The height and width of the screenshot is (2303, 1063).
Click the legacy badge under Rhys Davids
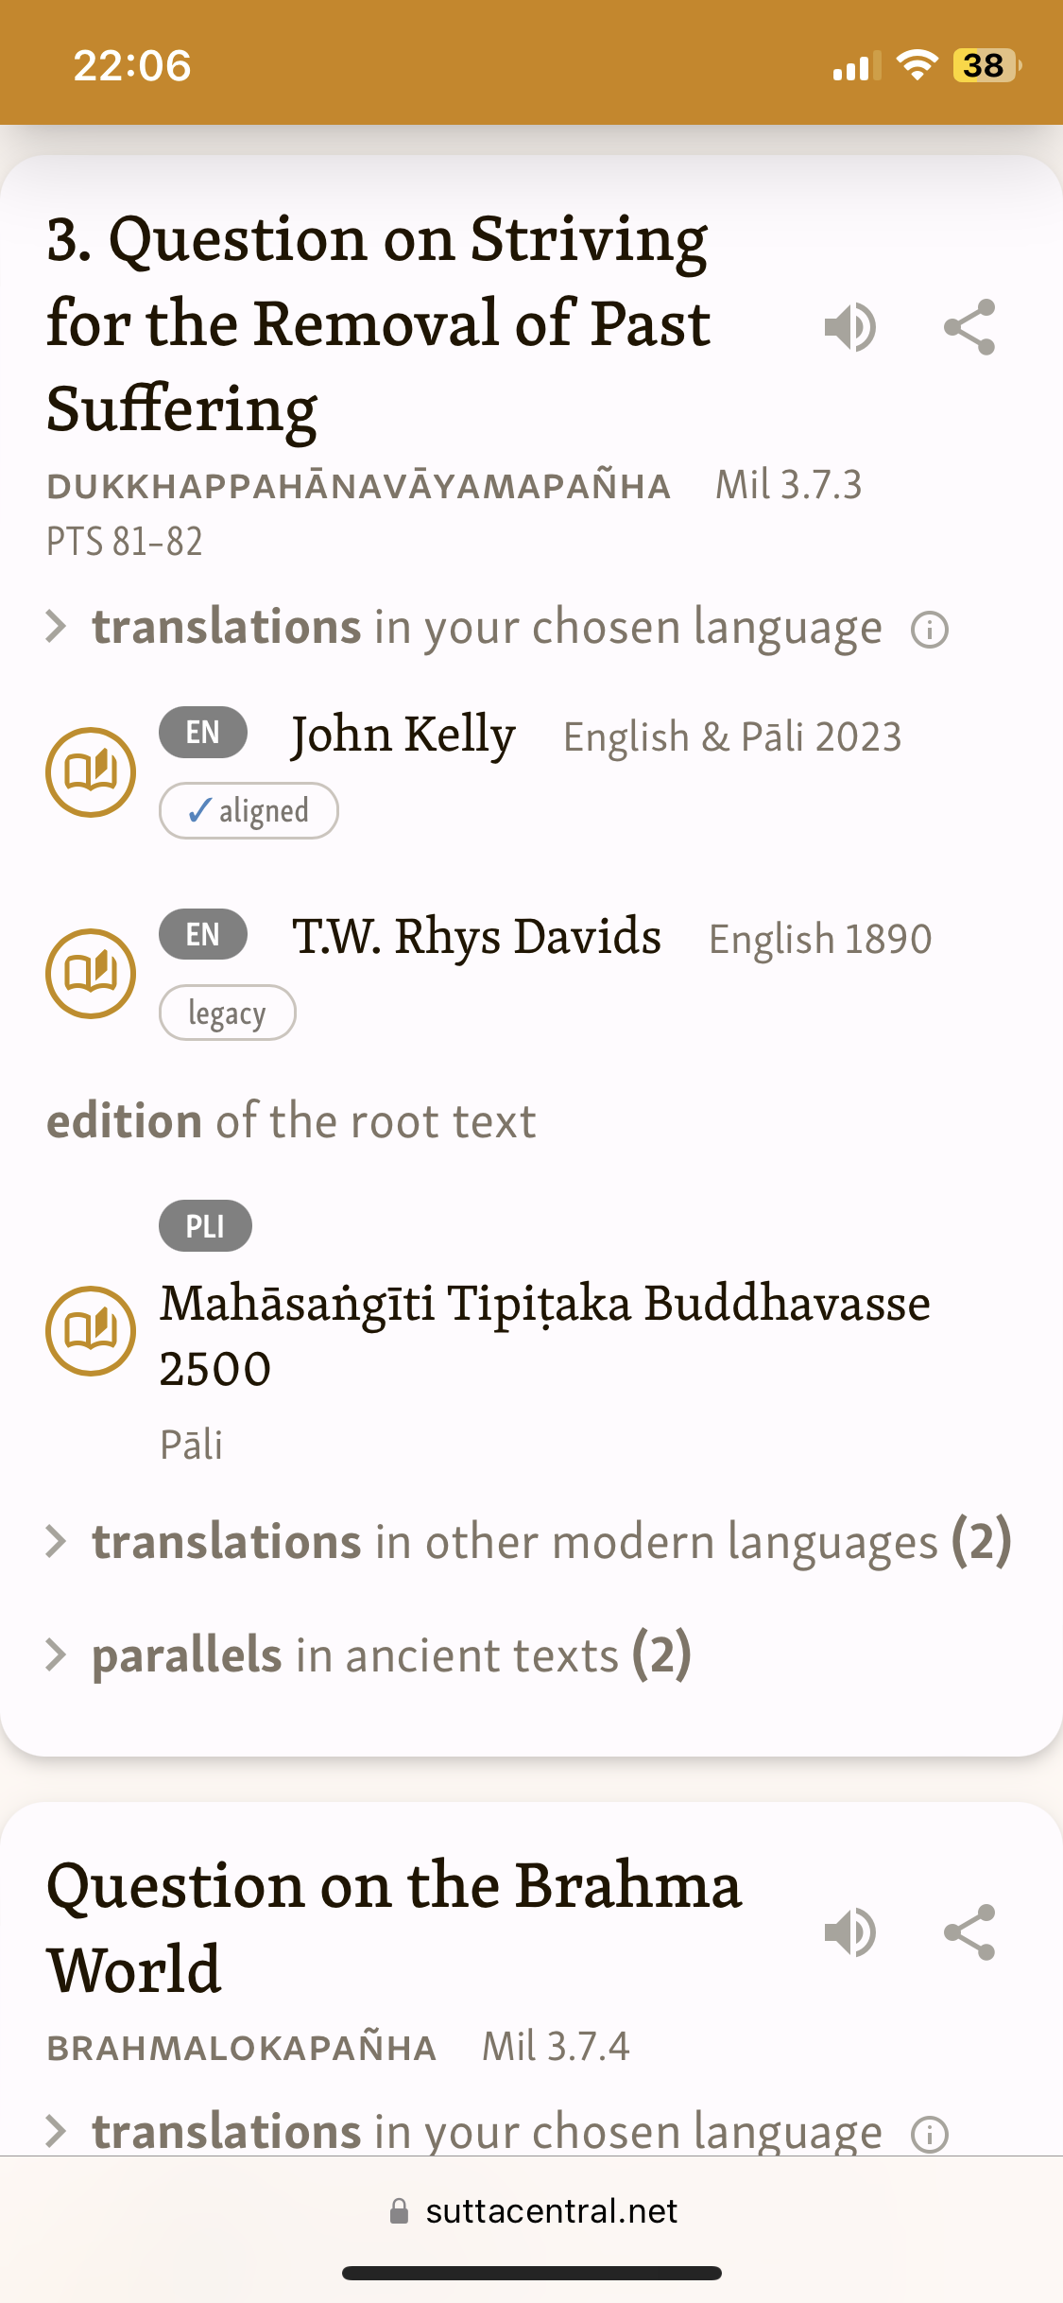coord(228,1013)
